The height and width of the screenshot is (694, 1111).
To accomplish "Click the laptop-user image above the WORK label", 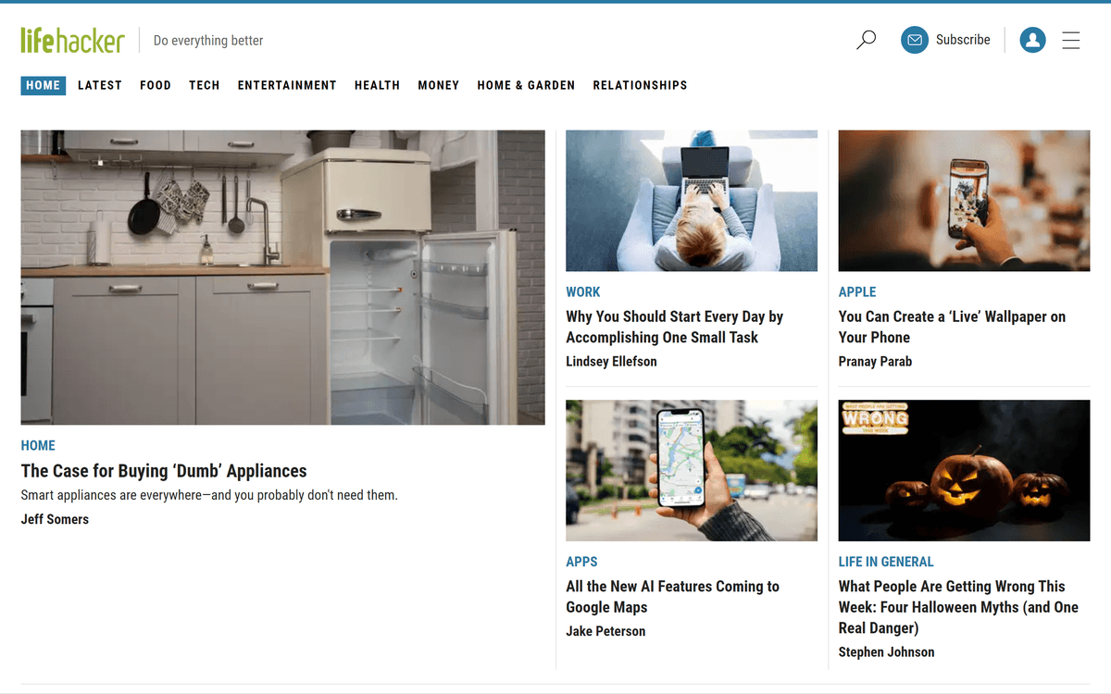I will click(692, 201).
